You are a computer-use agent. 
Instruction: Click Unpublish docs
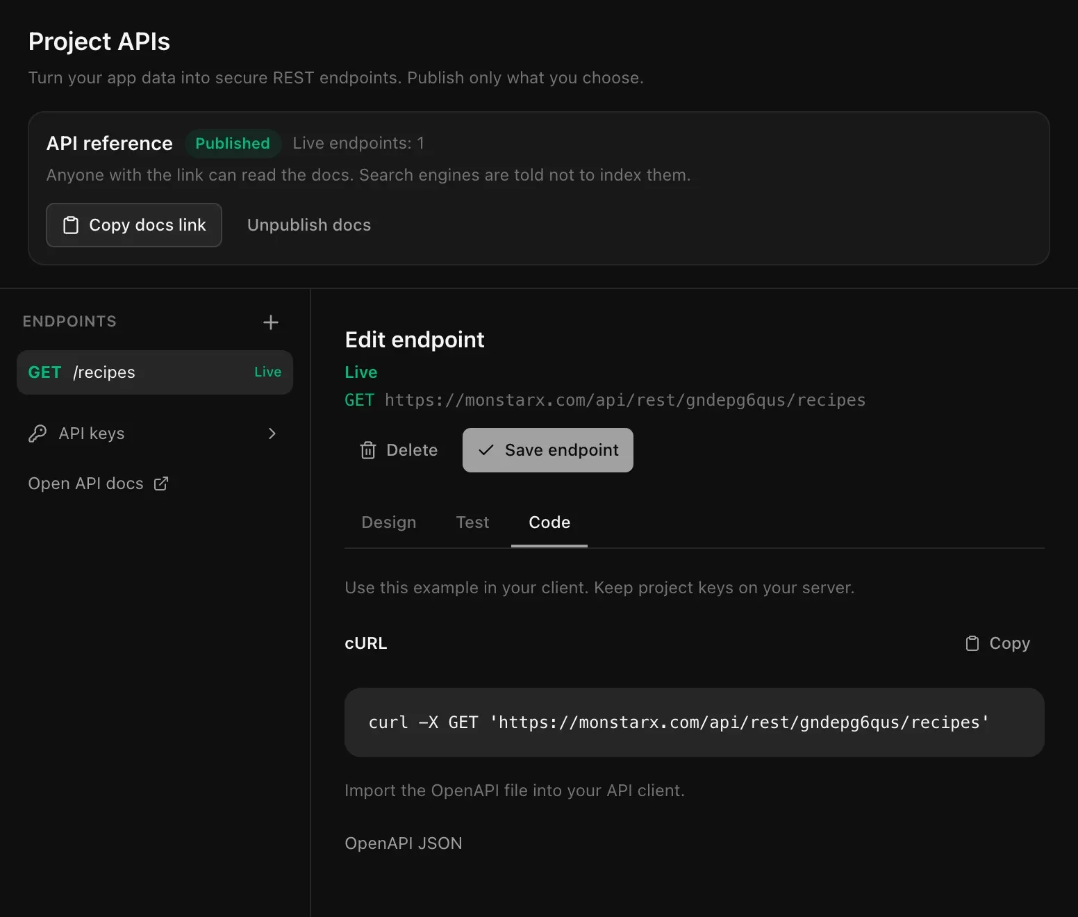tap(309, 225)
